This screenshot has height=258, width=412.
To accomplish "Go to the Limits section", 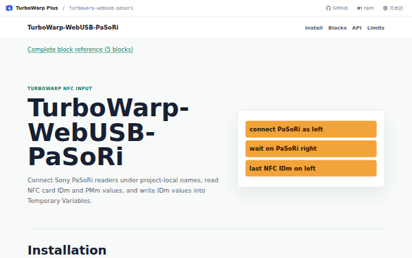I will (376, 28).
